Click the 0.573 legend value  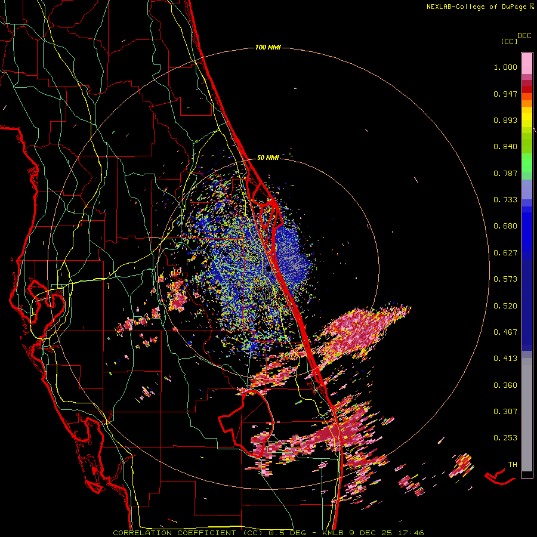(505, 279)
